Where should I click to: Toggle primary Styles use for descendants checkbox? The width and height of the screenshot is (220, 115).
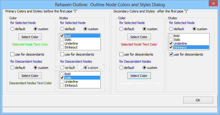pyautogui.click(x=62, y=54)
